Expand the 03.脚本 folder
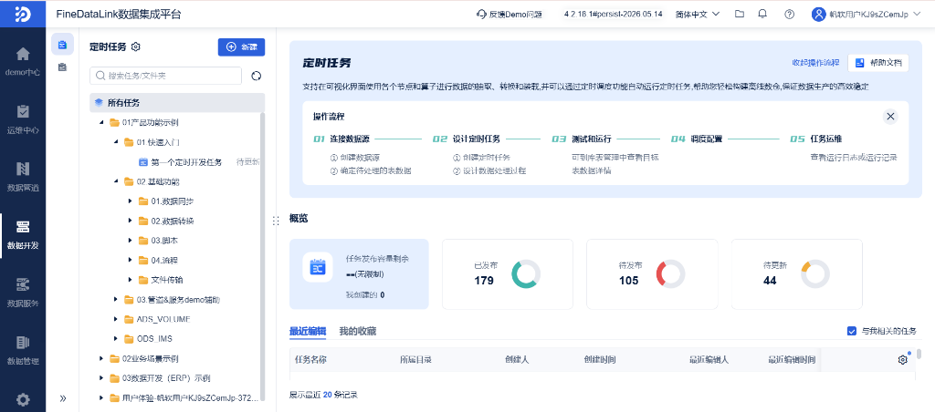Image resolution: width=935 pixels, height=412 pixels. pos(130,241)
